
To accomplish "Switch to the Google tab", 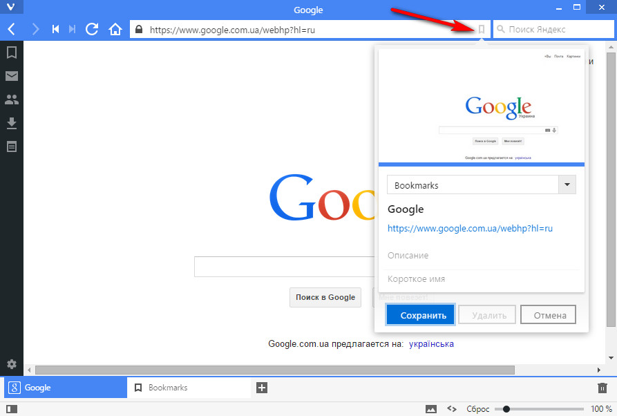I will coord(66,388).
